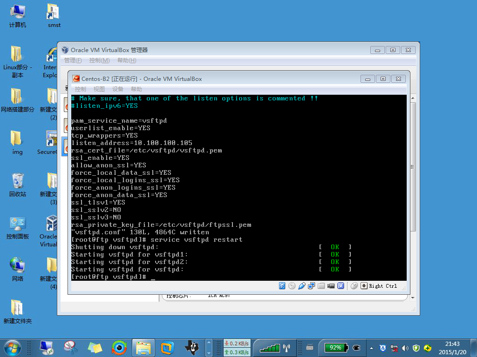Viewport: 477px width, 357px height.
Task: Click the VirtualBox manager vertical scrollbar thumb
Action: (x=413, y=167)
